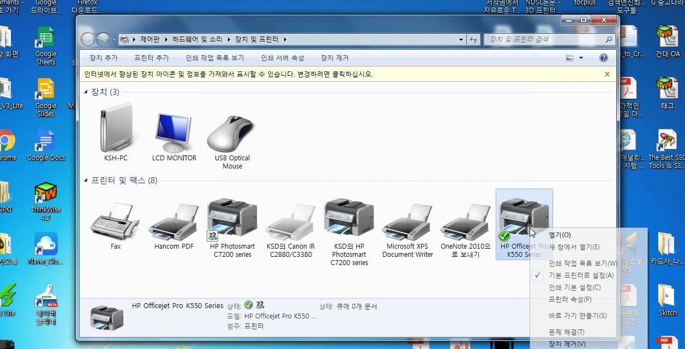
Task: Open Google Docs desktop shortcut
Action: (x=46, y=145)
